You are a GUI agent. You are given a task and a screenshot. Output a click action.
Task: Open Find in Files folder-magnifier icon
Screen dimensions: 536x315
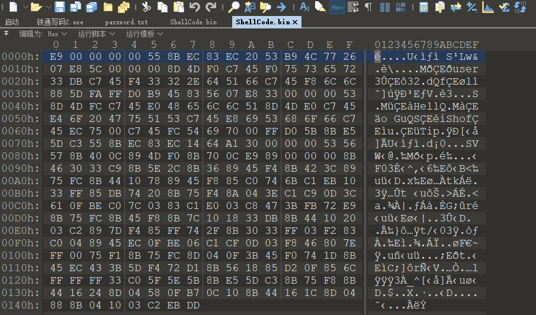[x=265, y=7]
